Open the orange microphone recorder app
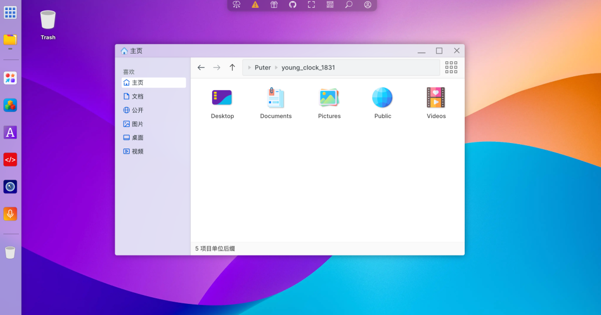 click(10, 214)
